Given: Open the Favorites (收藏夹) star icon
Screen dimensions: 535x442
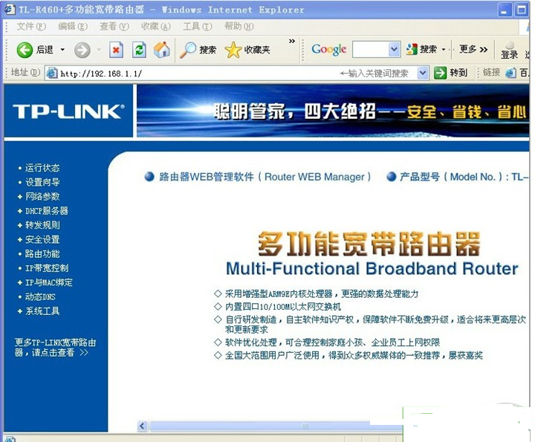Looking at the screenshot, I should 233,50.
